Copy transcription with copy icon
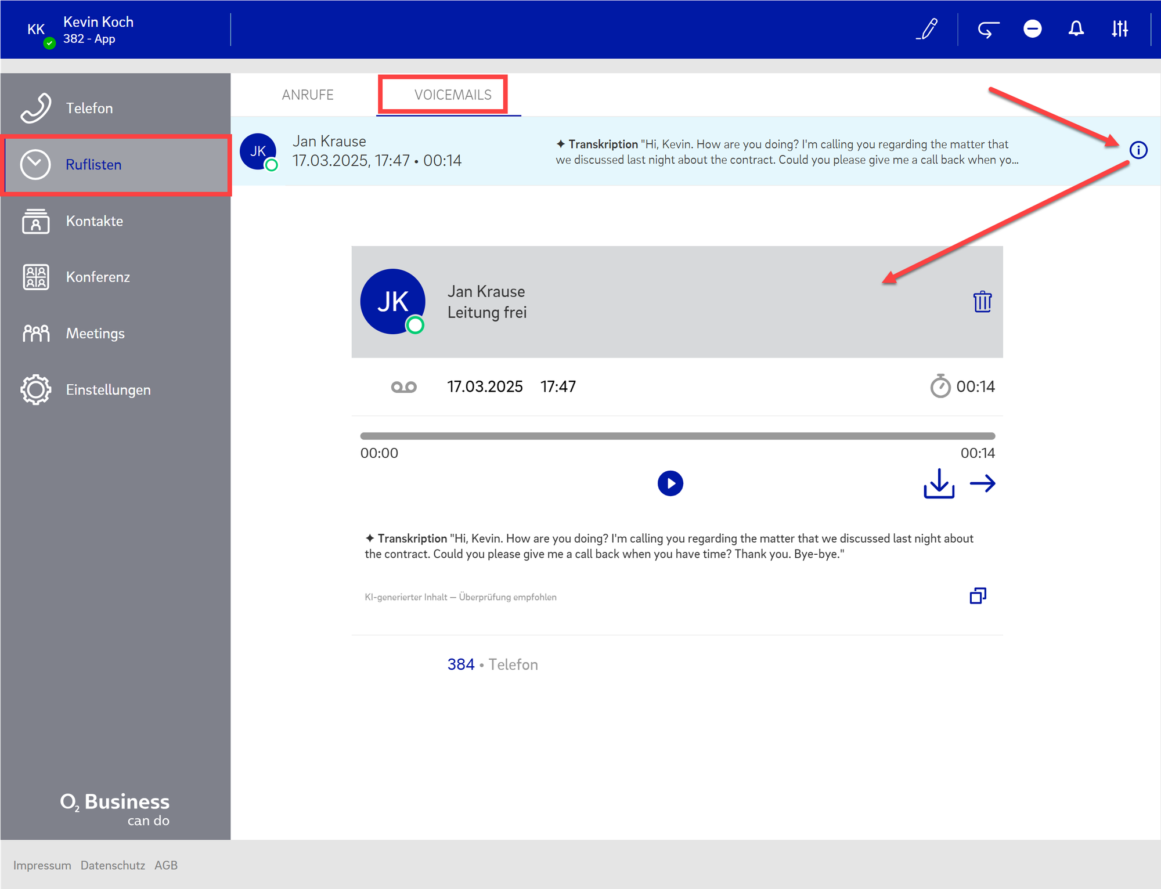Image resolution: width=1161 pixels, height=889 pixels. tap(978, 596)
